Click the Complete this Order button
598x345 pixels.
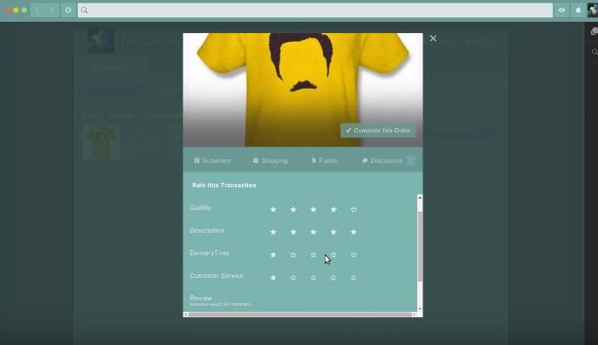(378, 130)
